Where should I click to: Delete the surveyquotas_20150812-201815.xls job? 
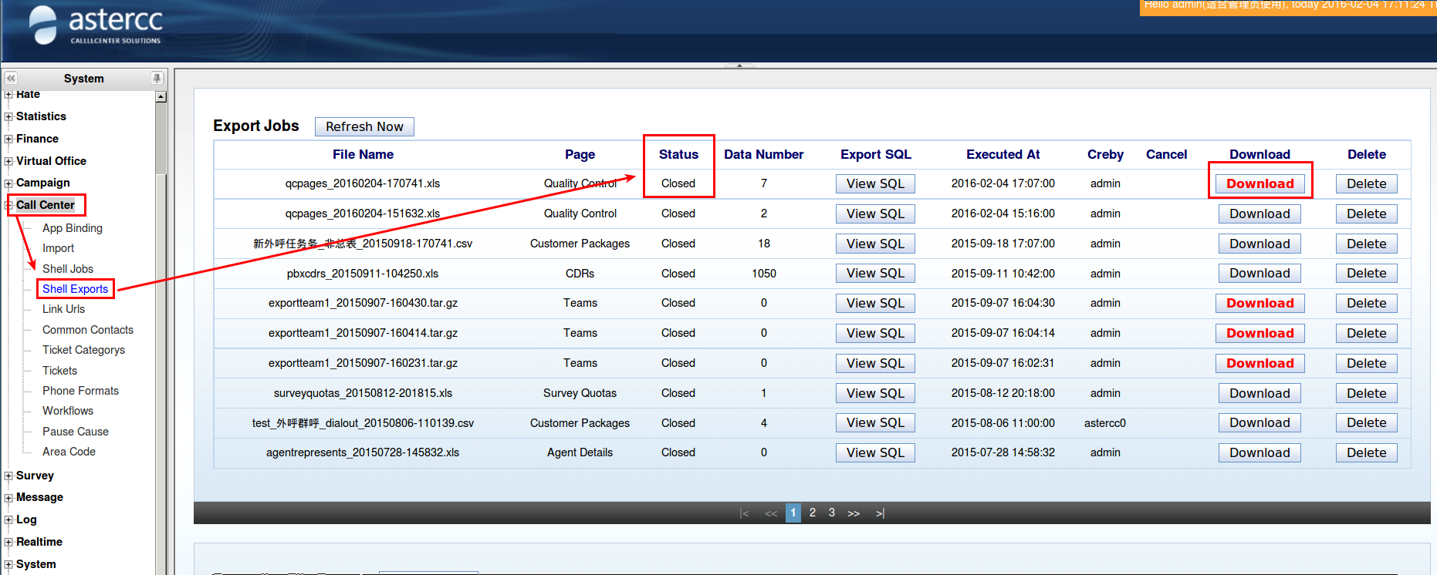[1366, 393]
